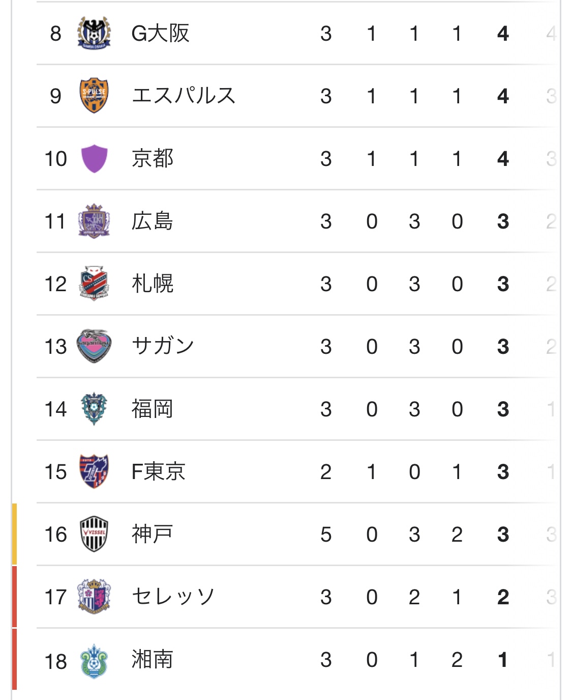Tap the orange S-Pulse club logo
The image size is (572, 700).
(94, 96)
